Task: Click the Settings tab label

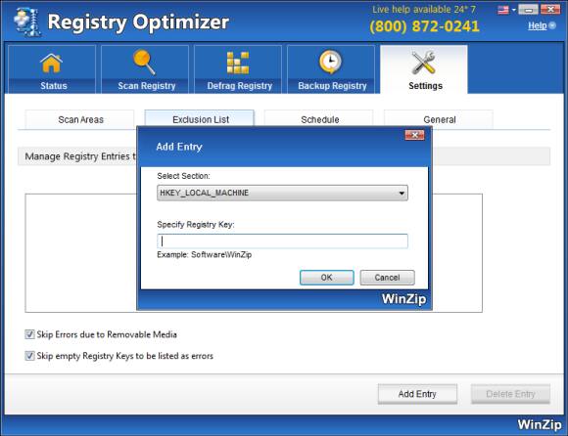Action: [x=425, y=86]
